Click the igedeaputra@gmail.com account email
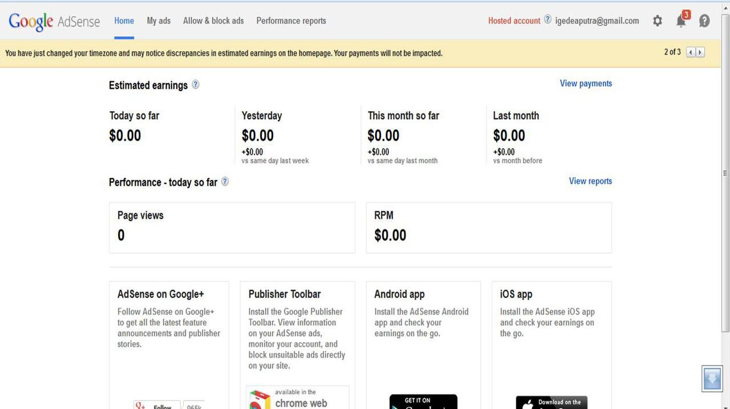The height and width of the screenshot is (409, 730). point(597,21)
